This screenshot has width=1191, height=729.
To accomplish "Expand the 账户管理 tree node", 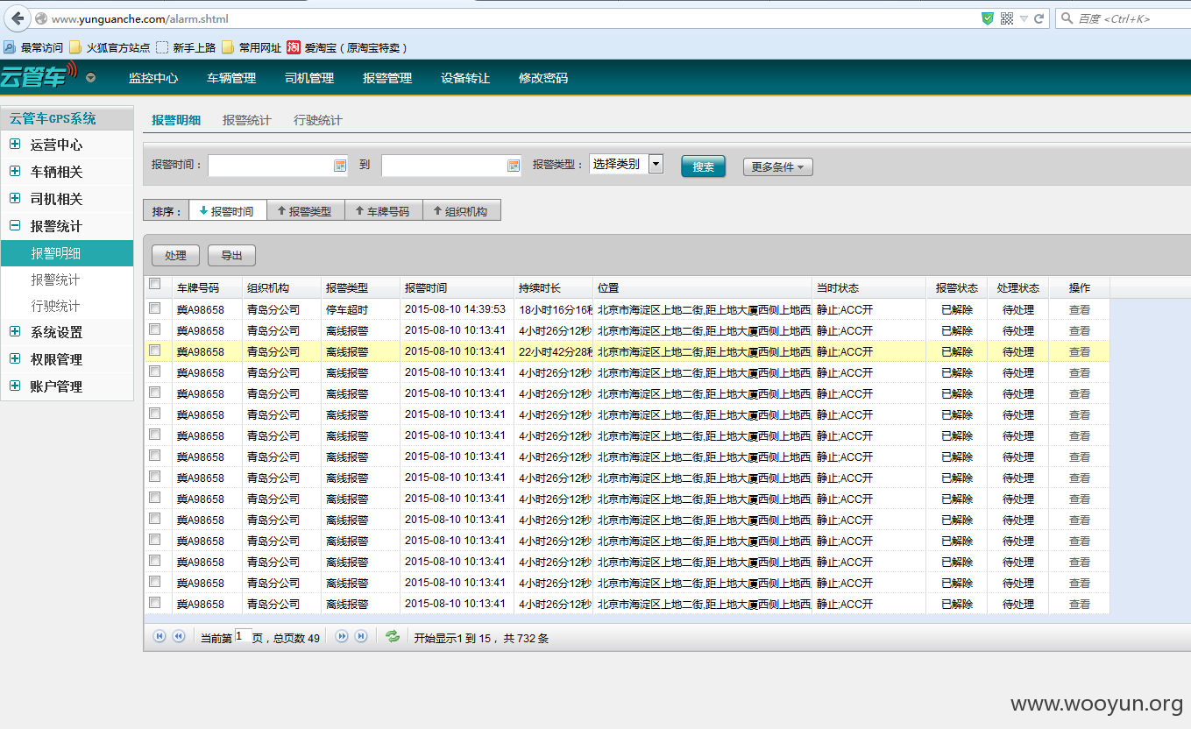I will 15,386.
